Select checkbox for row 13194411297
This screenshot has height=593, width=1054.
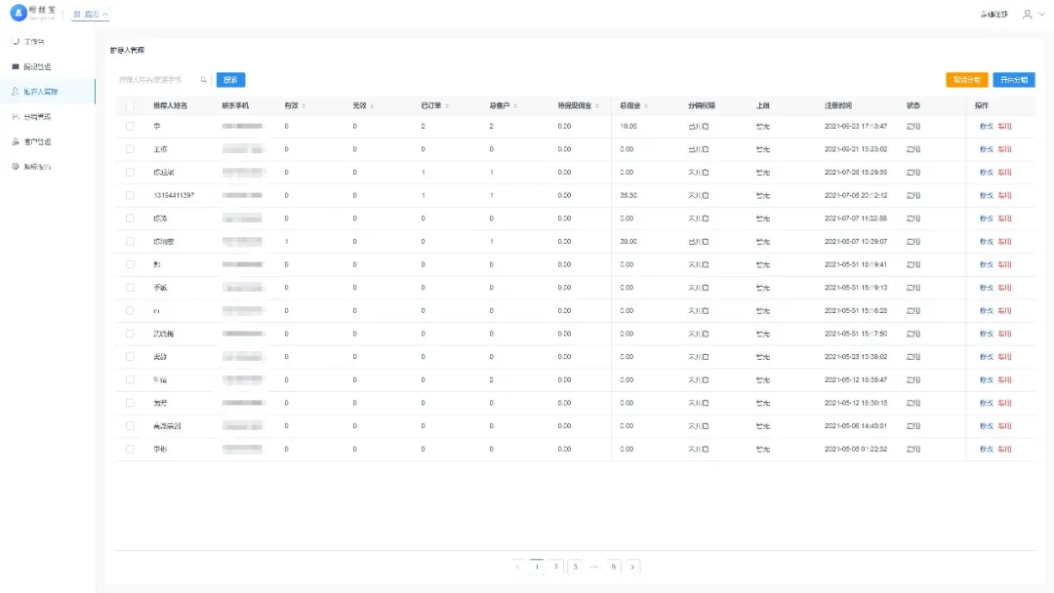point(130,195)
